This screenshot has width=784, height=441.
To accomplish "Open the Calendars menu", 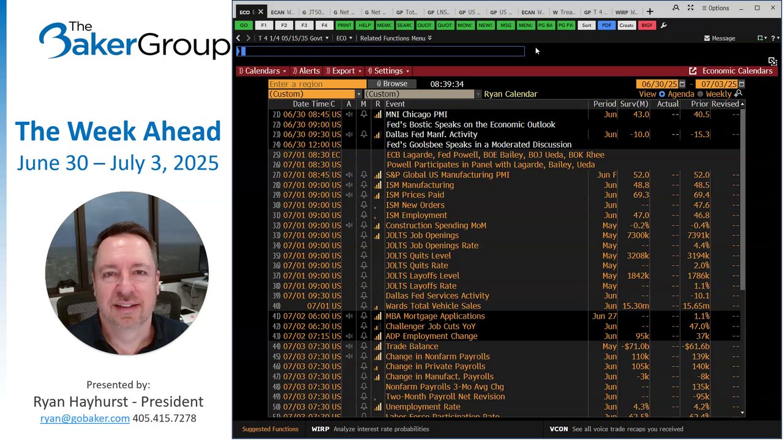I will (262, 71).
